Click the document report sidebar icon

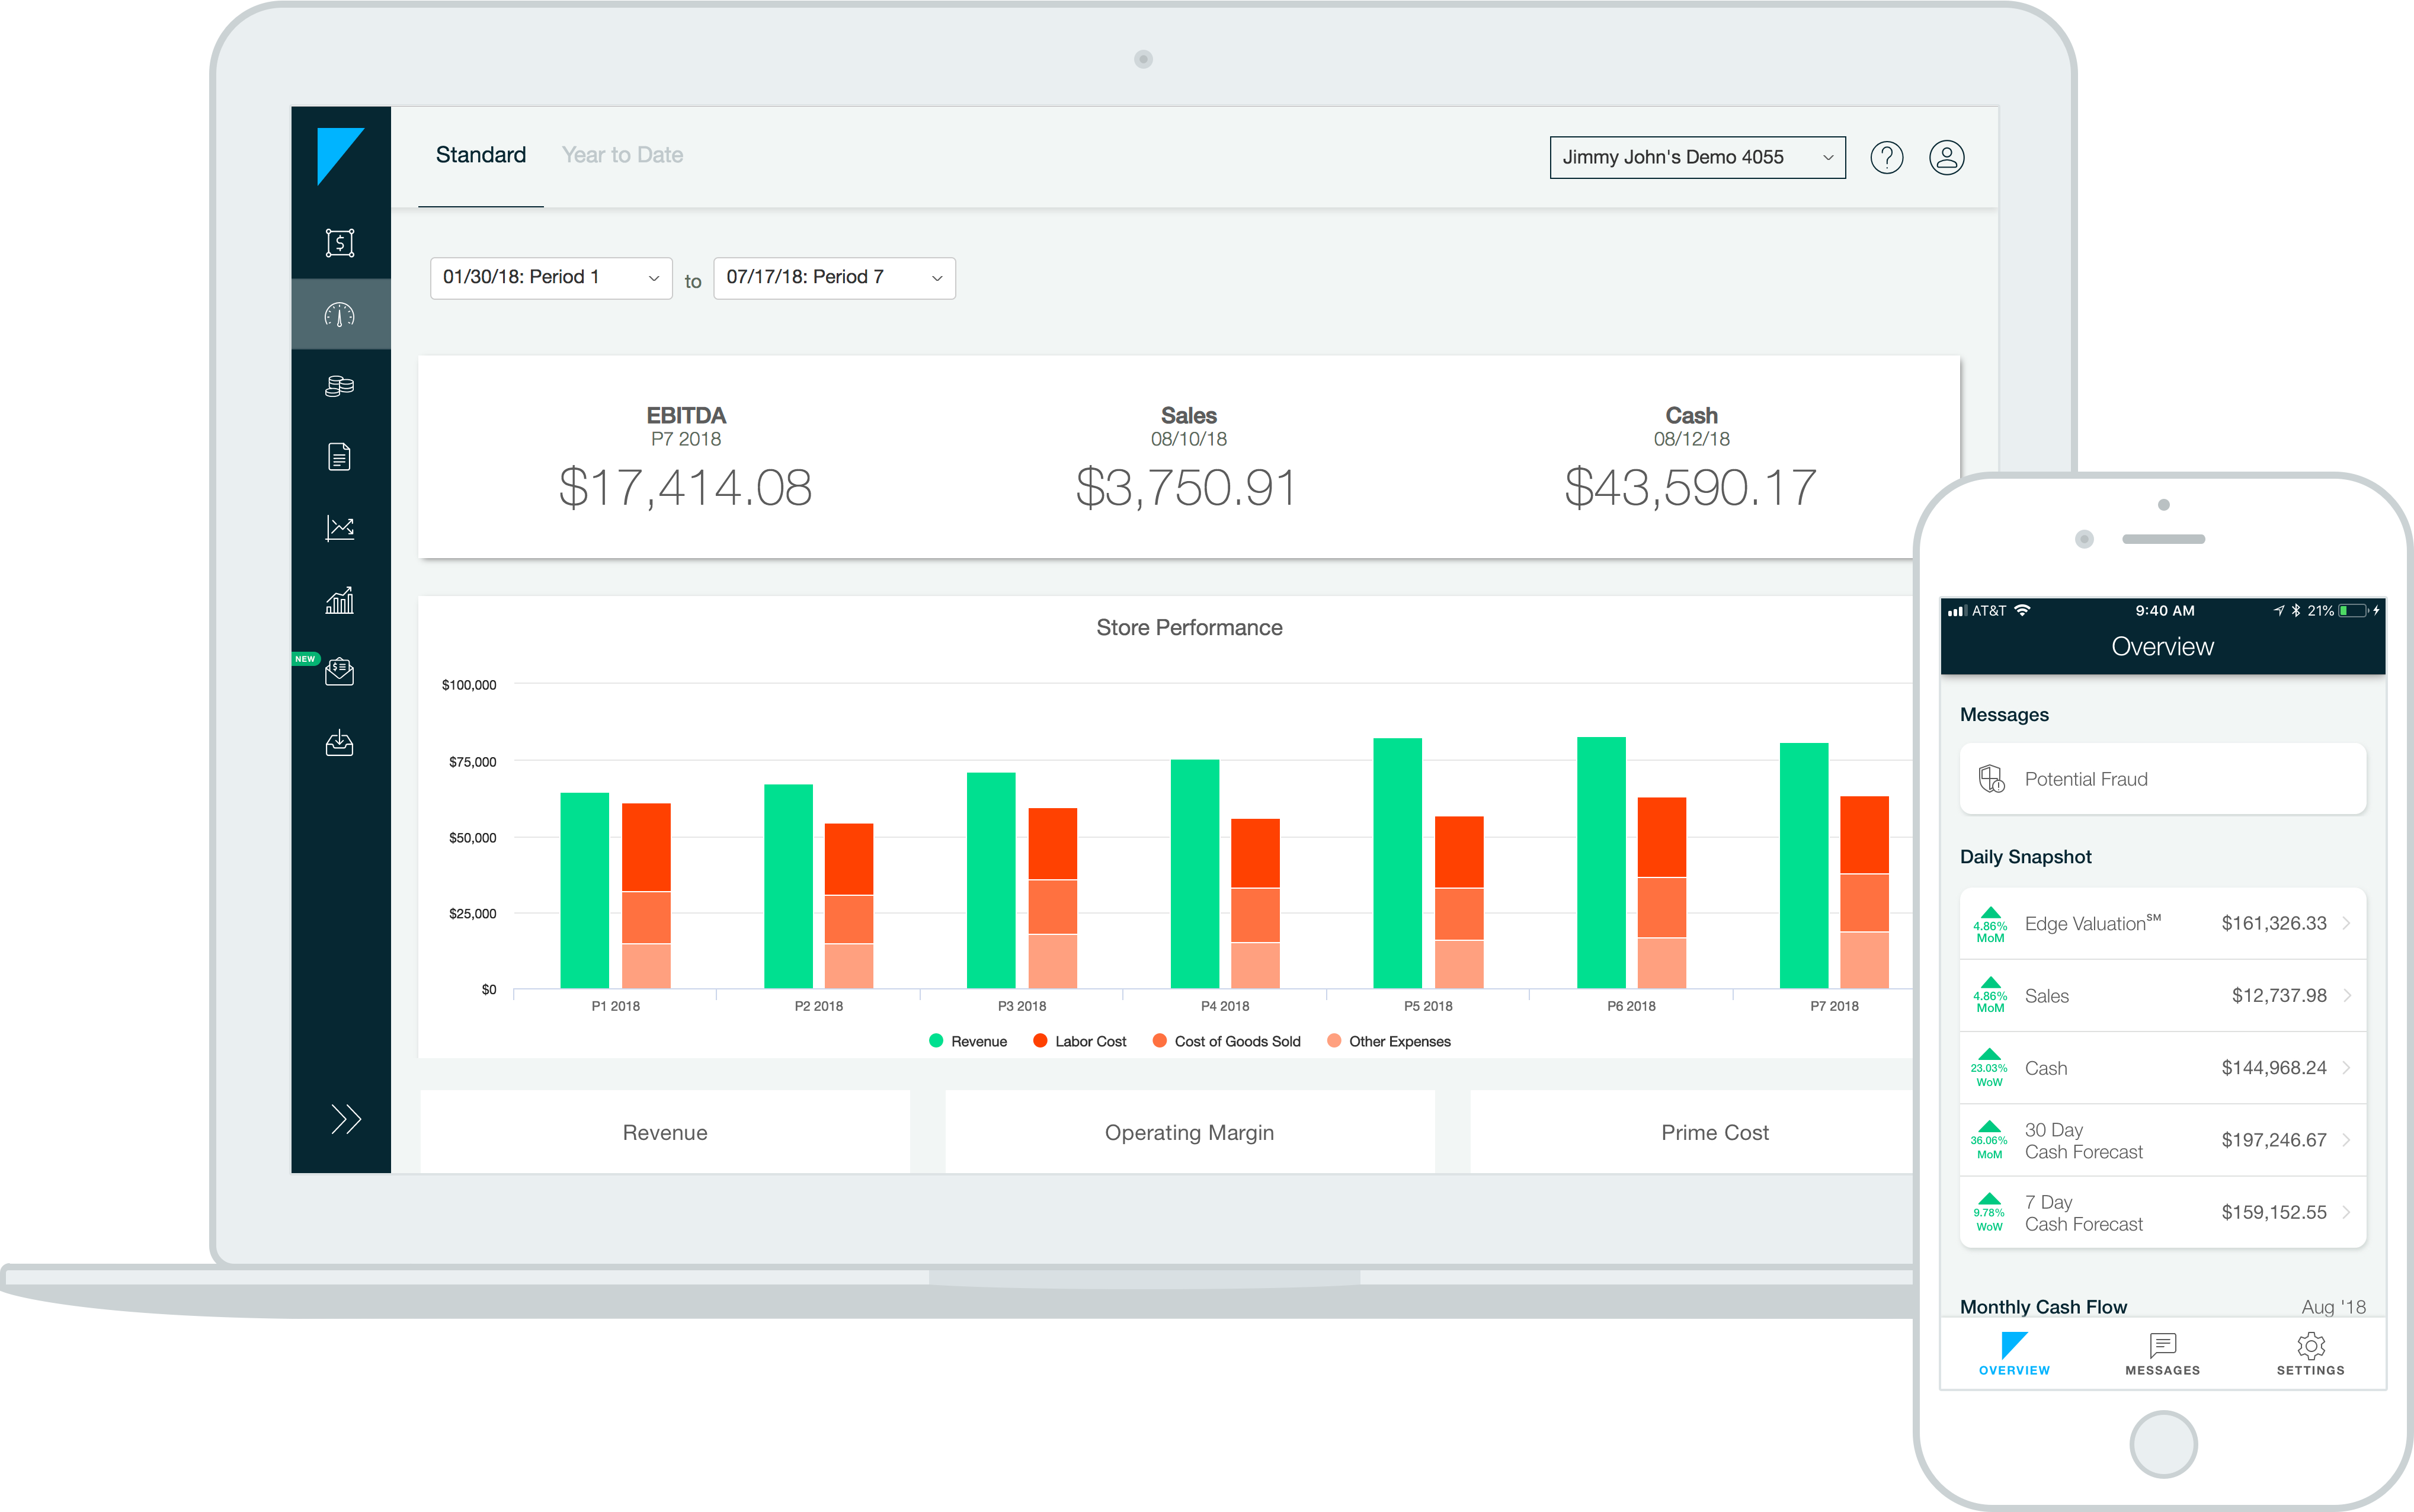340,457
